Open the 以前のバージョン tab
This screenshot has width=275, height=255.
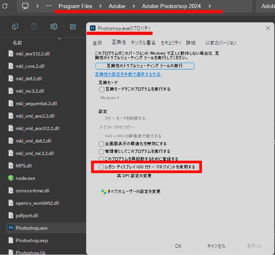pos(221,43)
